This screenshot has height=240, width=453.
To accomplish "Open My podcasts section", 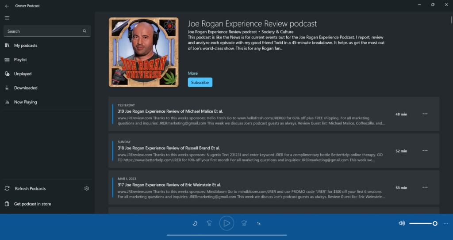I will coord(26,46).
